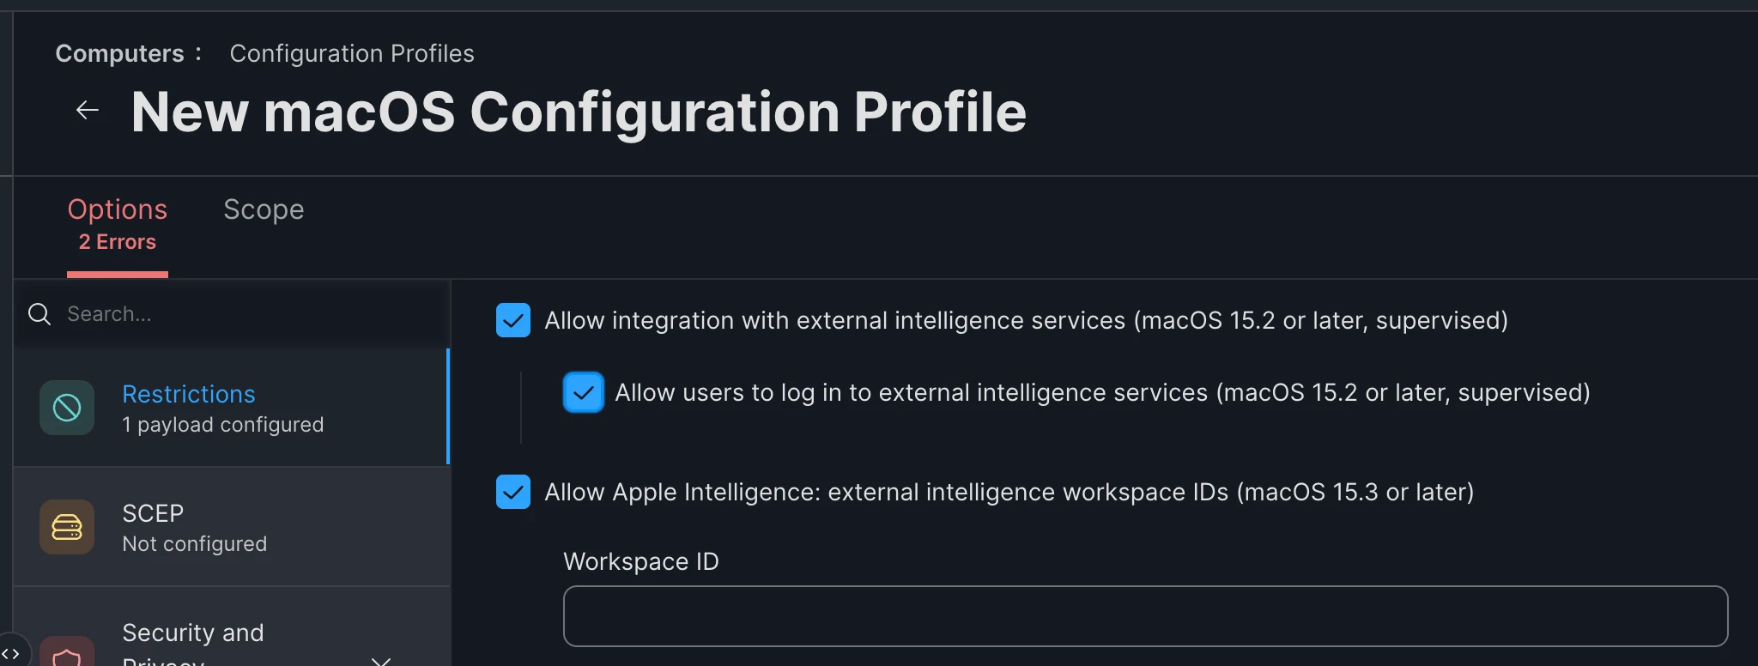Select the Restrictions payload label
1758x666 pixels.
point(189,394)
